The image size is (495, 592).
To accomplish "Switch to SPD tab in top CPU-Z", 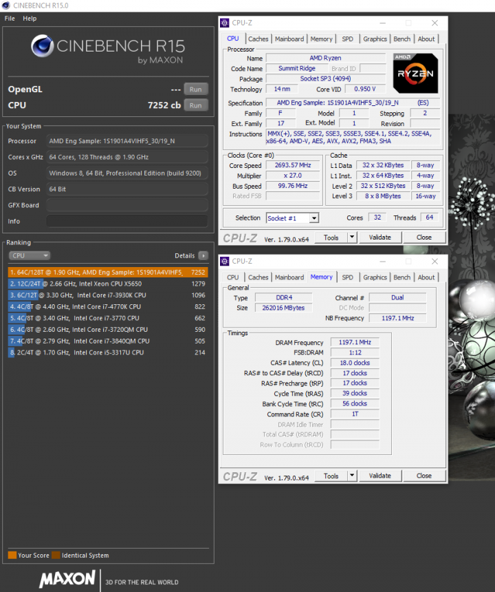I will pyautogui.click(x=348, y=39).
